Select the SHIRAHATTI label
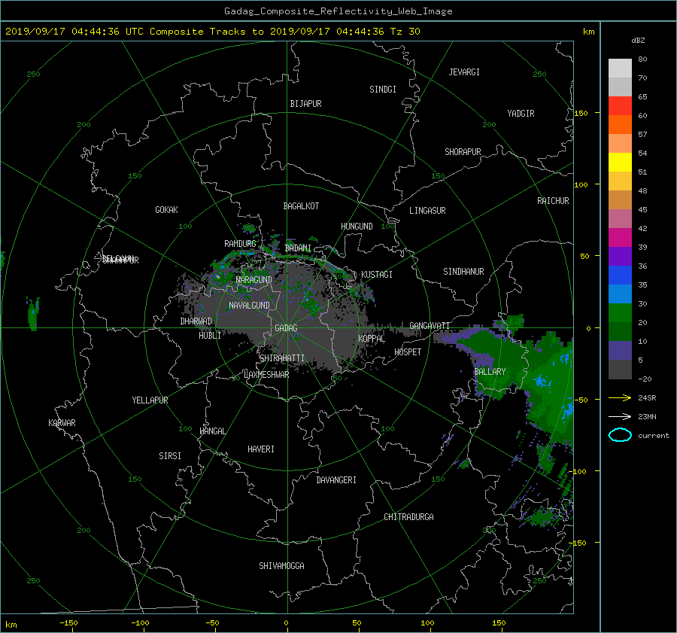Viewport: 677px width, 633px height. (x=282, y=358)
